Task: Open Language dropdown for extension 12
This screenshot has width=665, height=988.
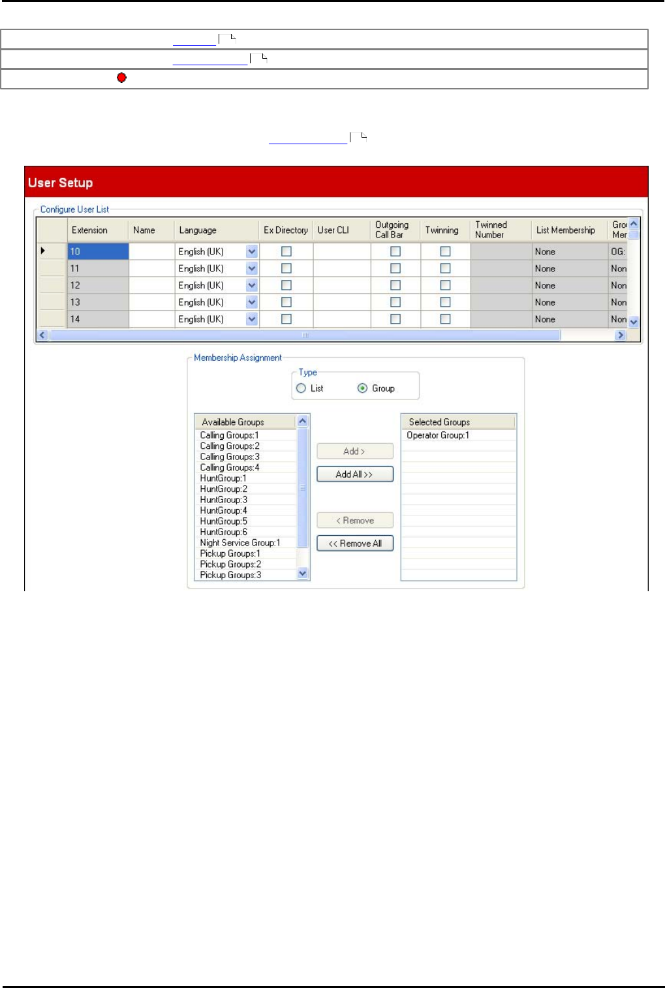Action: (x=252, y=285)
